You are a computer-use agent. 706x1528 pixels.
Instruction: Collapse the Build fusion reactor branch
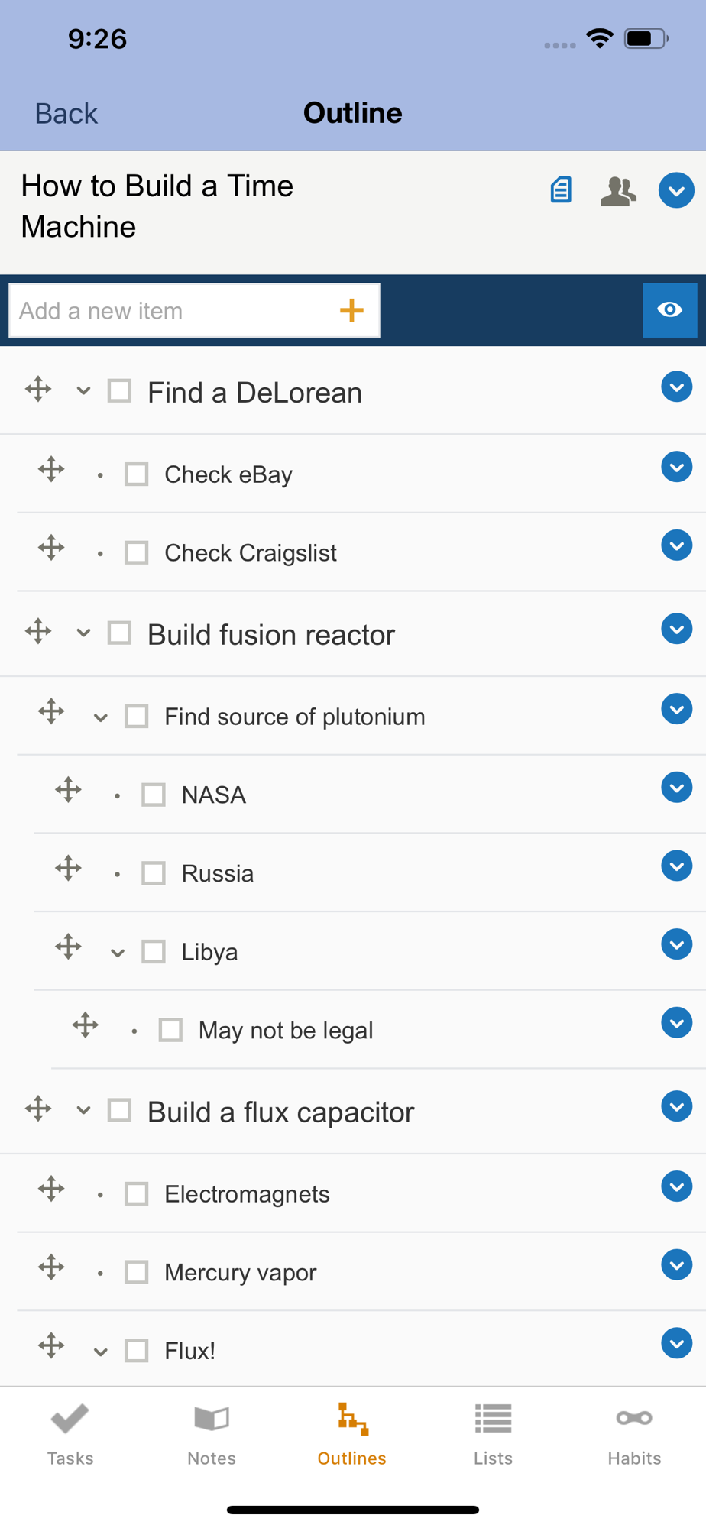[x=83, y=633]
